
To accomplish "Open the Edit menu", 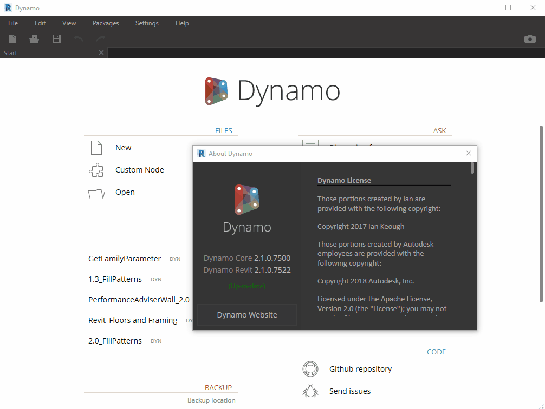I will [x=40, y=23].
